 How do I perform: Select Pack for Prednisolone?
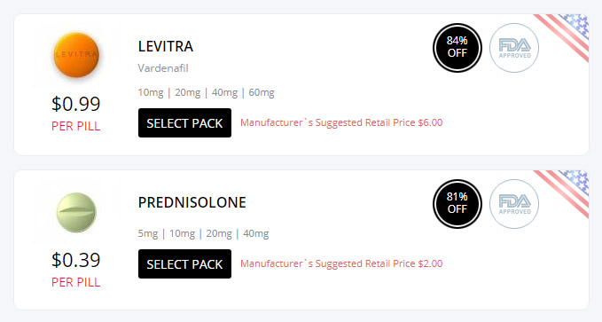pos(184,264)
